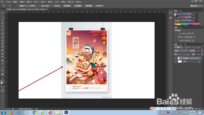Click the 填充屏幕 button
Image resolution: width=204 pixels, height=115 pixels.
pos(88,6)
